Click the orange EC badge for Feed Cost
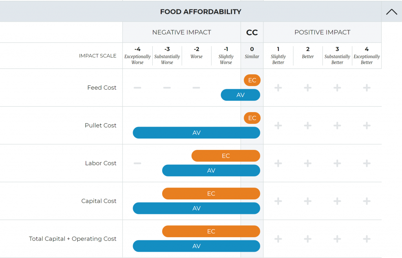Screen dimensions: 402x258 252,80
